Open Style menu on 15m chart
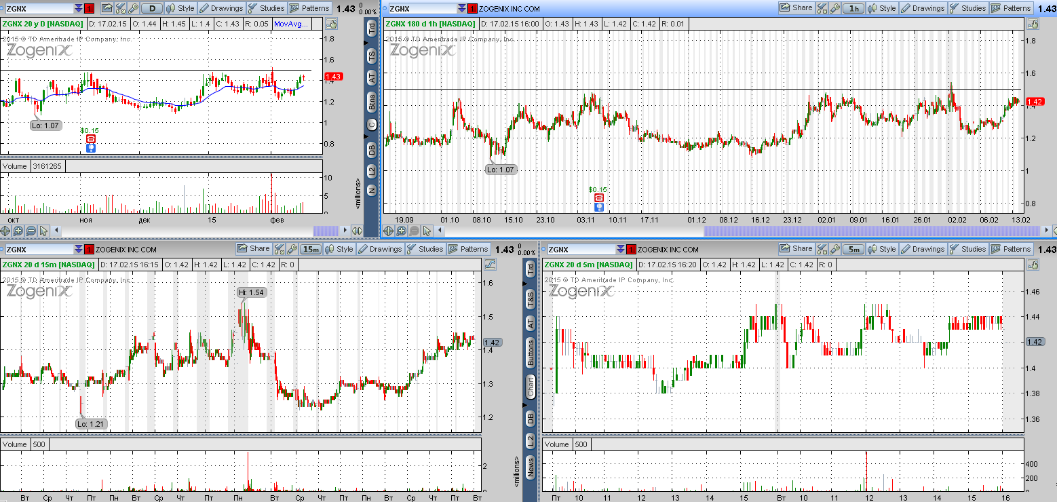Image resolution: width=1057 pixels, height=502 pixels. pos(340,249)
